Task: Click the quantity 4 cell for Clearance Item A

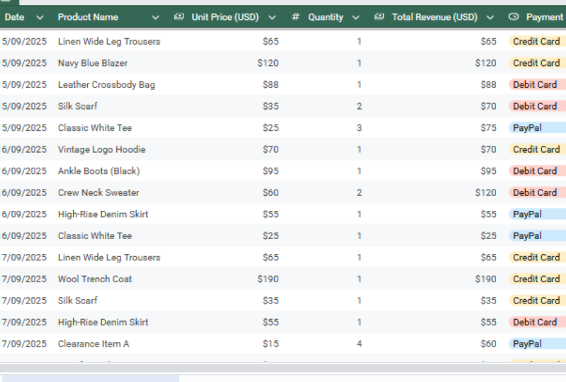Action: click(359, 344)
